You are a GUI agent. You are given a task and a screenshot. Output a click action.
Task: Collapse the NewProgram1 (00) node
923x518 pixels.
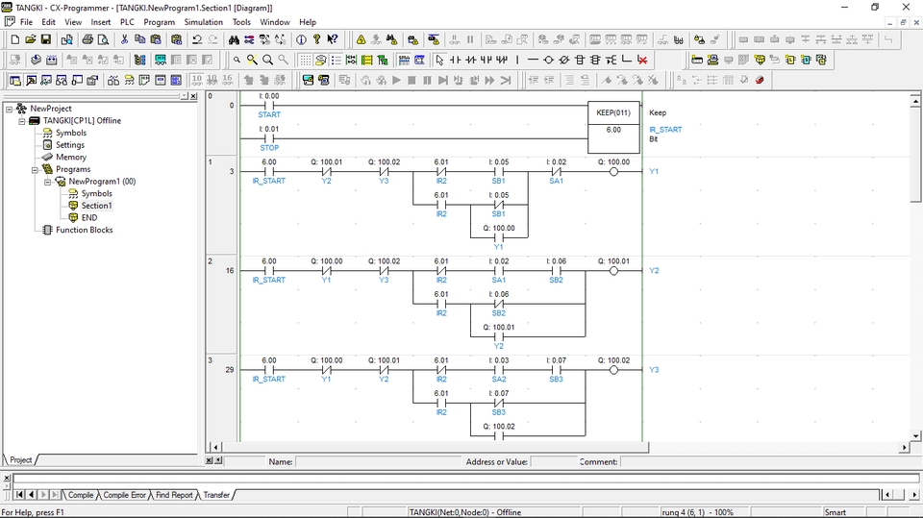coord(48,182)
